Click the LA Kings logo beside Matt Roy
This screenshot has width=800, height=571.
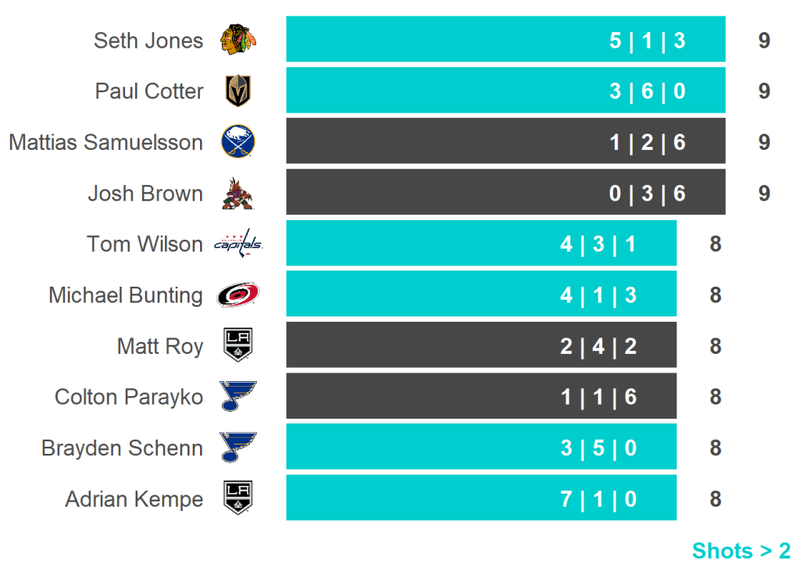237,346
